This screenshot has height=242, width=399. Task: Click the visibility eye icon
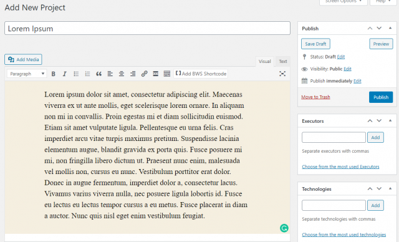point(304,69)
